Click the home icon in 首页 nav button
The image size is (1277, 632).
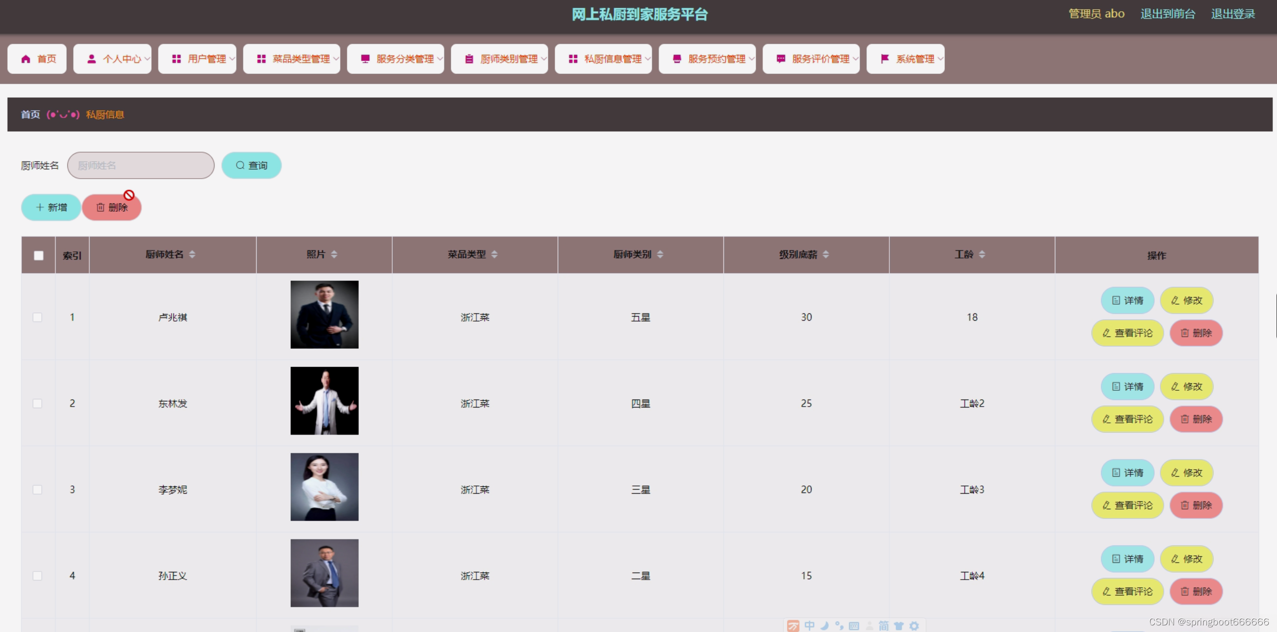[25, 59]
